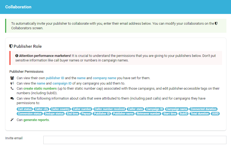Viewport: 231px width, 146px height.
Task: Select the Caller state tag
Action: point(135,109)
